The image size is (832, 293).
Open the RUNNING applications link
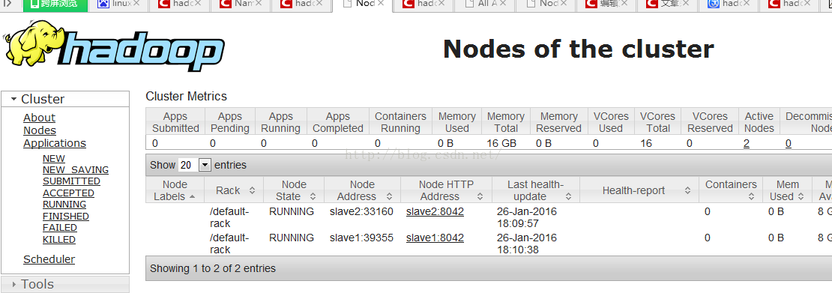pos(64,205)
